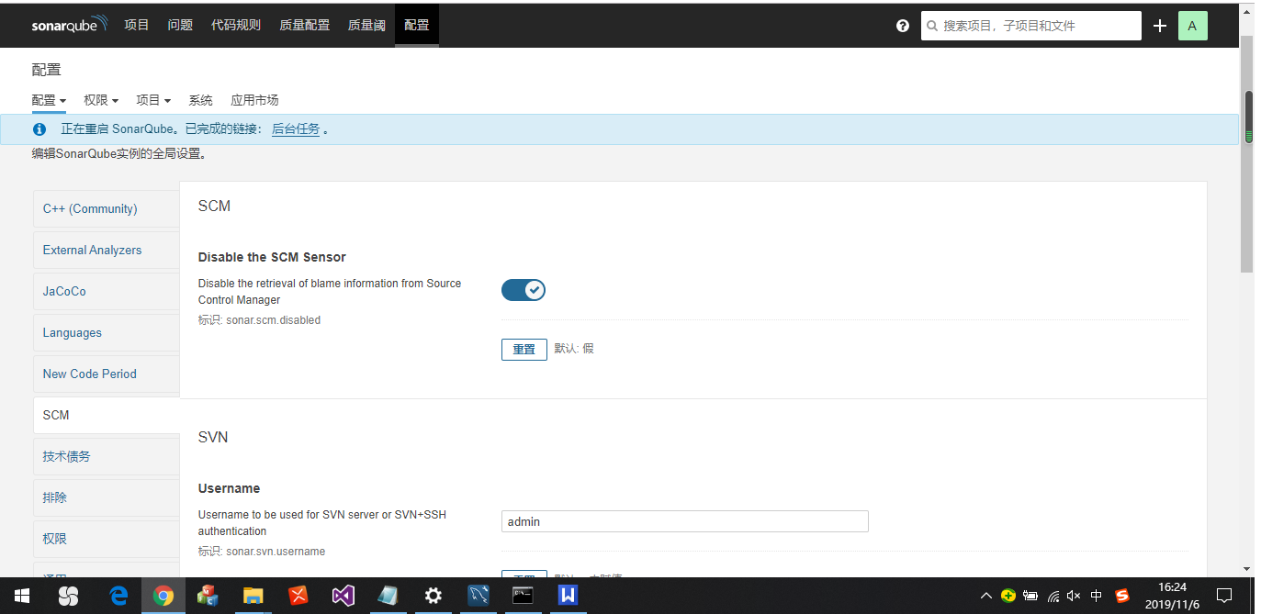Viewport: 1261px width, 614px height.
Task: Expand the 配置 submenu dropdown
Action: coord(49,100)
